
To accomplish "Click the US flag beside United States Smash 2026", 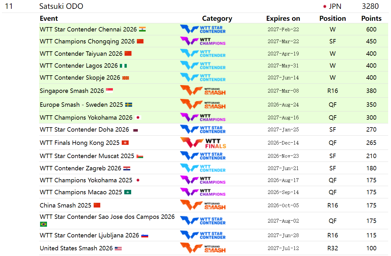I will coord(118,248).
